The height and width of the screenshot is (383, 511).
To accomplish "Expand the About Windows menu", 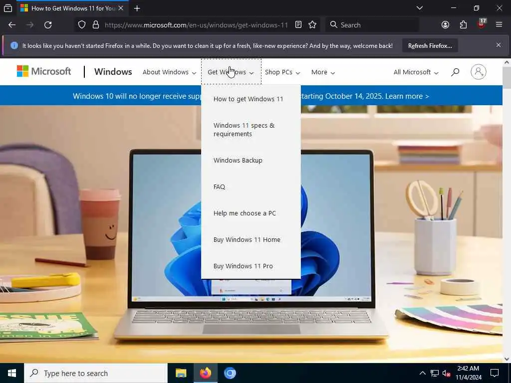I will point(169,72).
